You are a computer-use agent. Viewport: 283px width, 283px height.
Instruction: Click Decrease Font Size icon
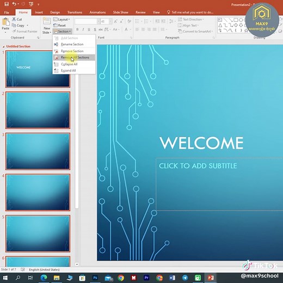pyautogui.click(x=121, y=21)
